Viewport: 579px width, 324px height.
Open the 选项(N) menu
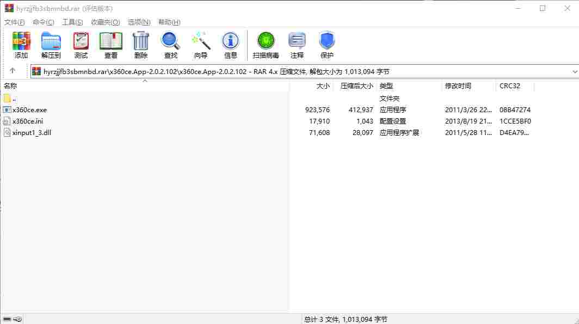139,22
